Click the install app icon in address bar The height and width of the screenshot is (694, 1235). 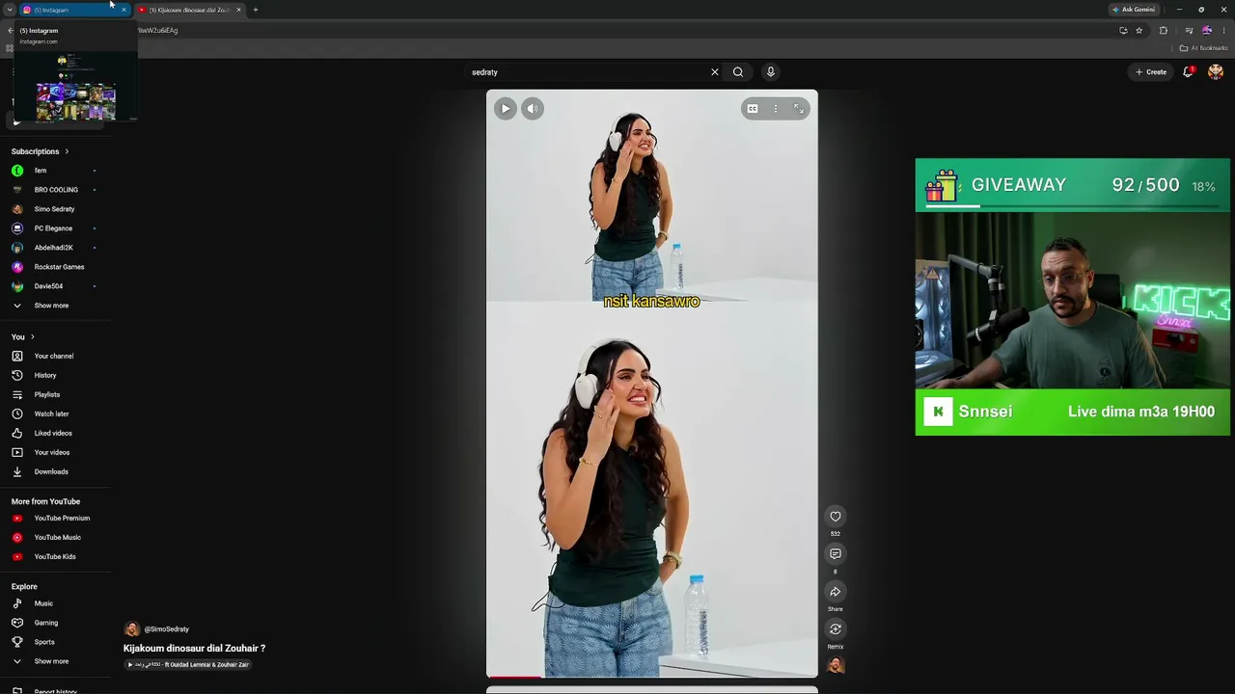tap(1123, 31)
